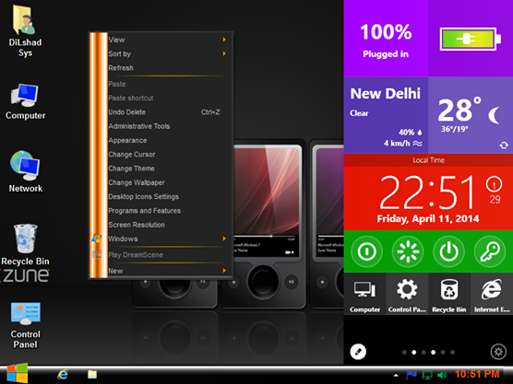Show hidden tray icons arrow
This screenshot has height=384, width=513.
coord(396,375)
